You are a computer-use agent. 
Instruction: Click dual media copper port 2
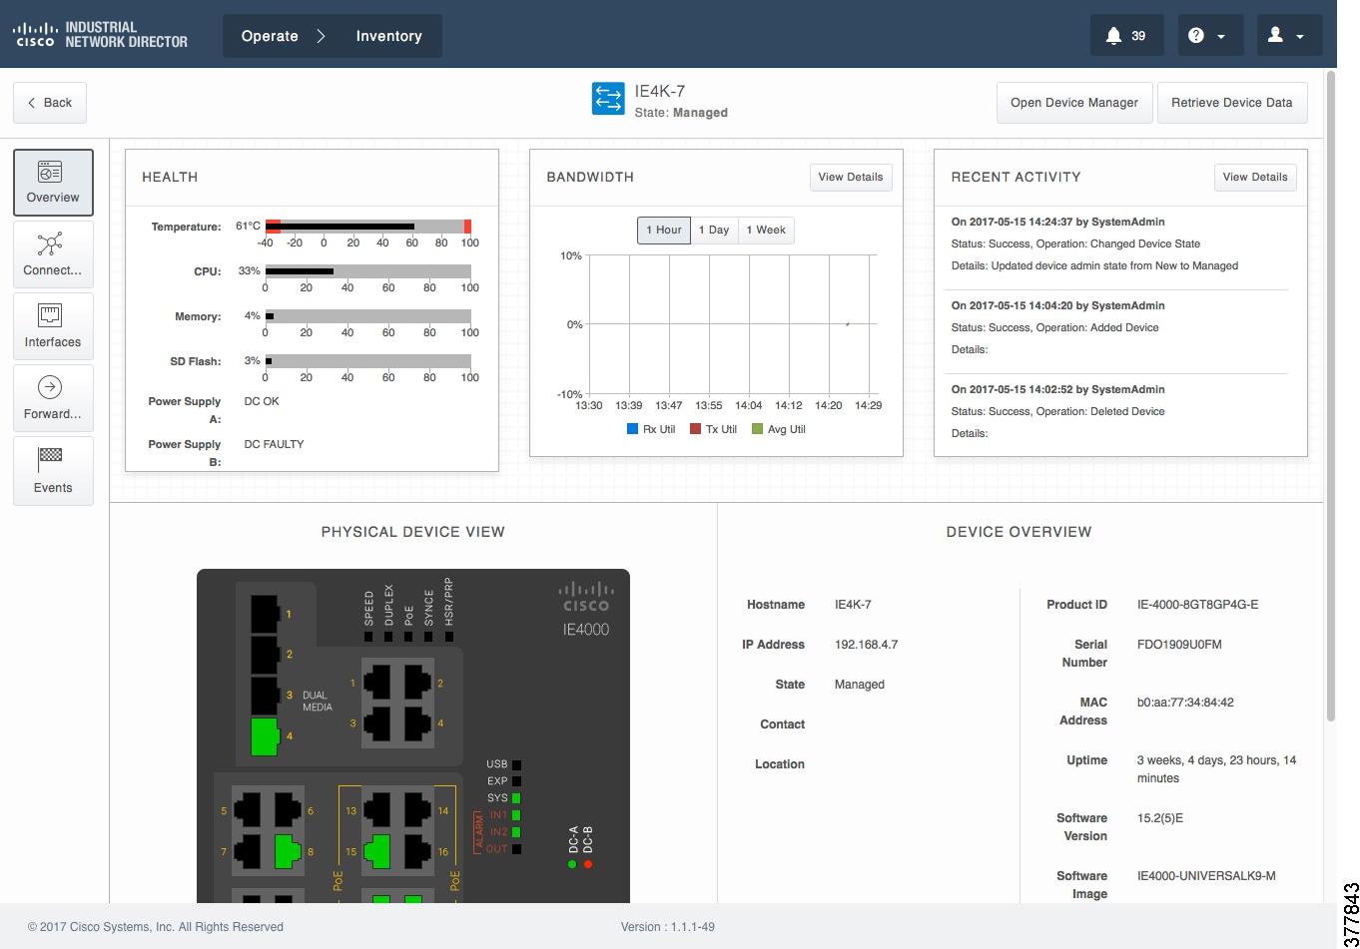418,683
